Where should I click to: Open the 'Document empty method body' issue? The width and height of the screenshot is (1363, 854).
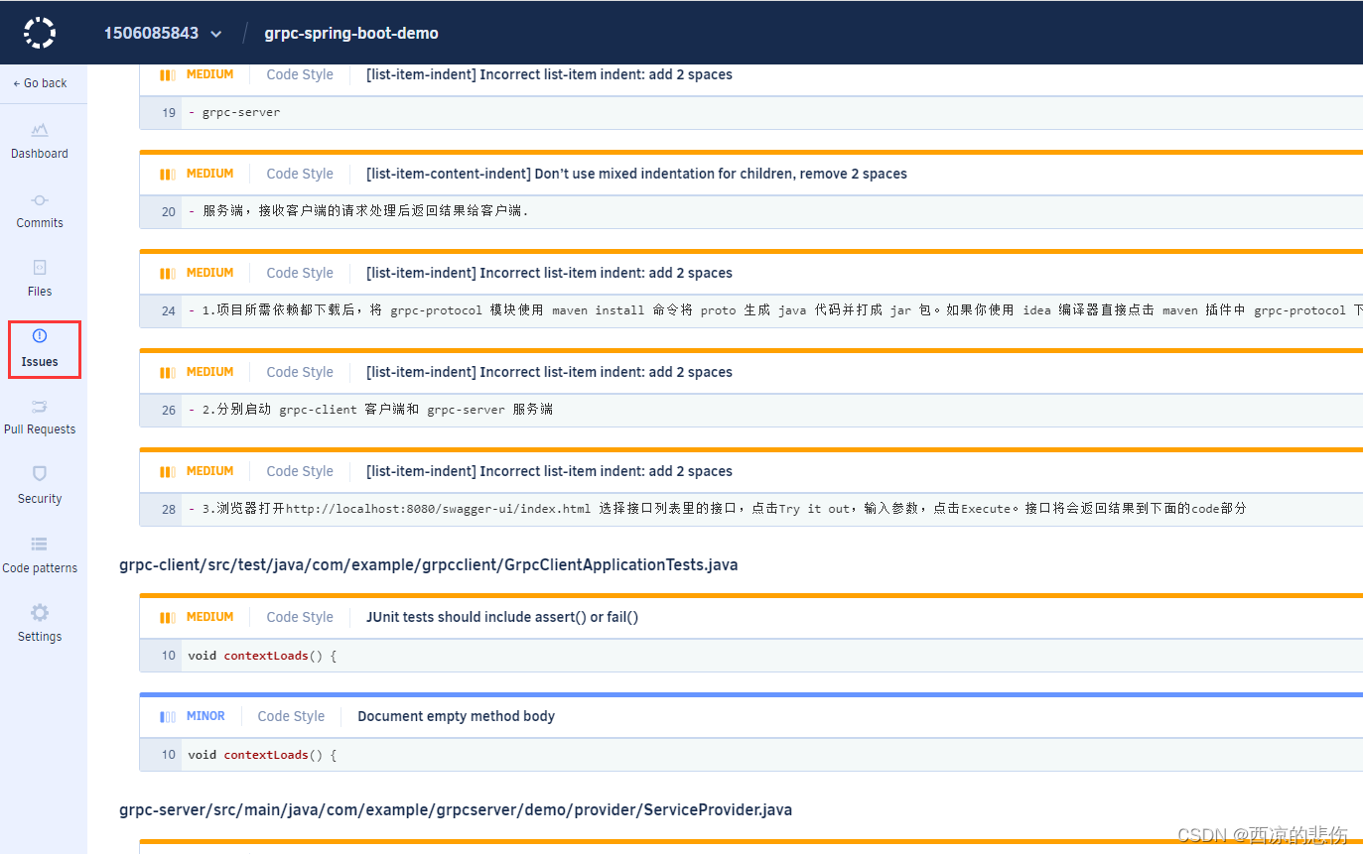tap(456, 716)
